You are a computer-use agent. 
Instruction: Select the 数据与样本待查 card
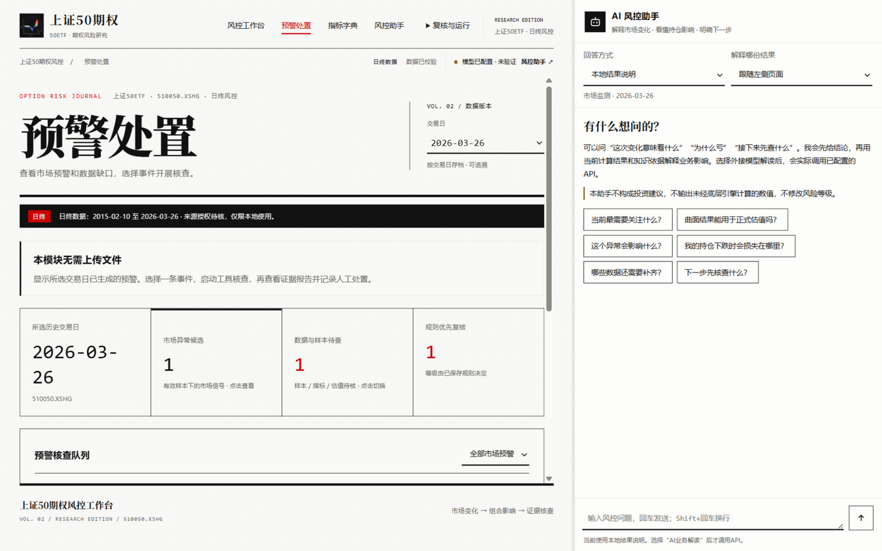click(347, 362)
